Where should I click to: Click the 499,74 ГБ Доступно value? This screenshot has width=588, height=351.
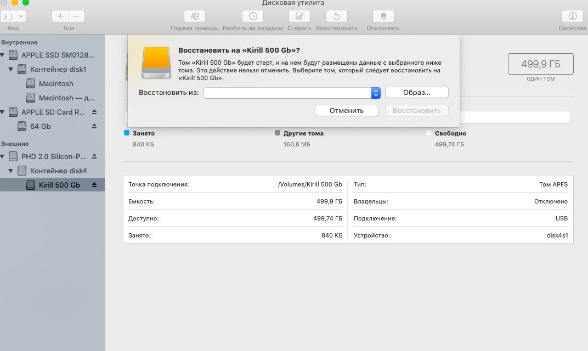tap(328, 218)
